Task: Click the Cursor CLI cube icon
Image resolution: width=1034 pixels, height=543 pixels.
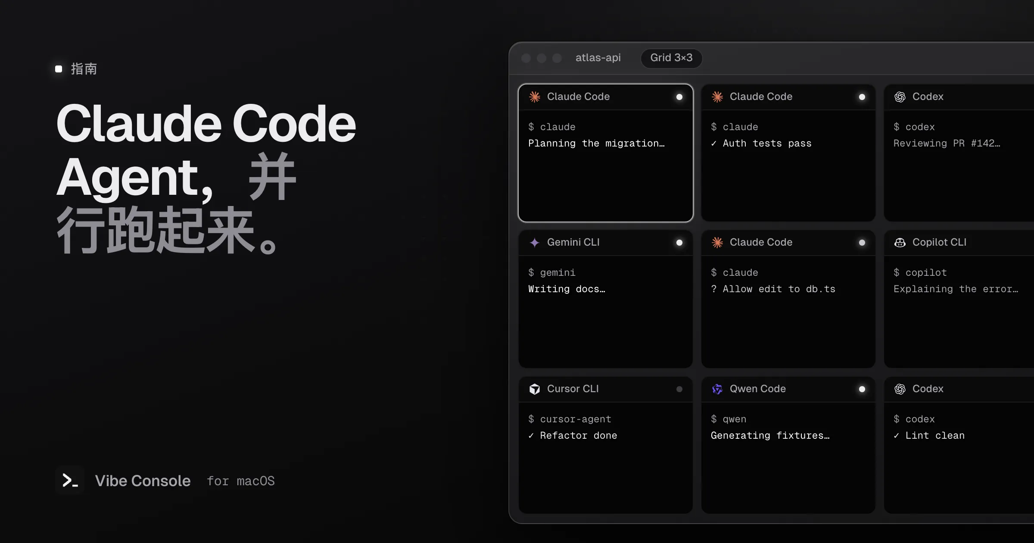Action: pyautogui.click(x=535, y=389)
